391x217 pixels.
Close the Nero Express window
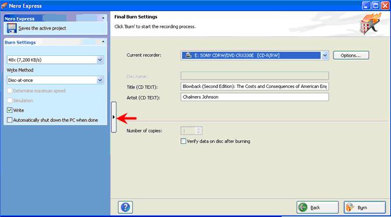[385, 5]
